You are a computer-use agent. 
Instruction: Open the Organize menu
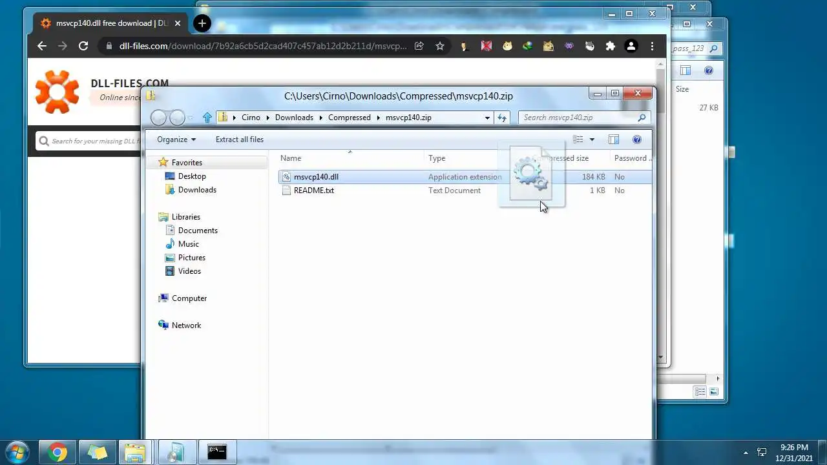(176, 139)
